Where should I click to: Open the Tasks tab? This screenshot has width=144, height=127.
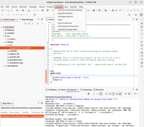(62, 90)
